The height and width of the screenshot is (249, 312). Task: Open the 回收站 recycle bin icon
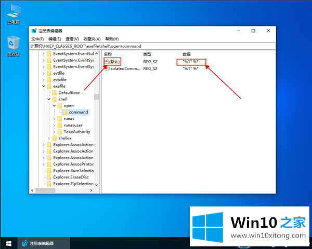coord(14,46)
